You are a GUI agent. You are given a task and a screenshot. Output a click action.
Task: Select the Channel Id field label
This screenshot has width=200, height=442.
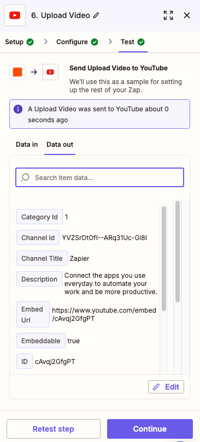(x=38, y=238)
